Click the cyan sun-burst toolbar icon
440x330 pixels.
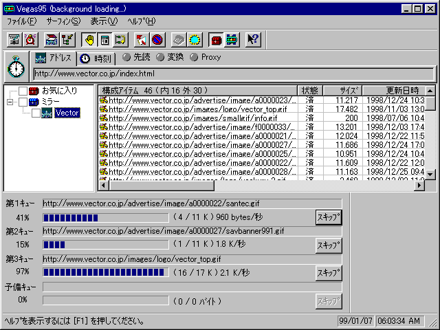pyautogui.click(x=195, y=40)
